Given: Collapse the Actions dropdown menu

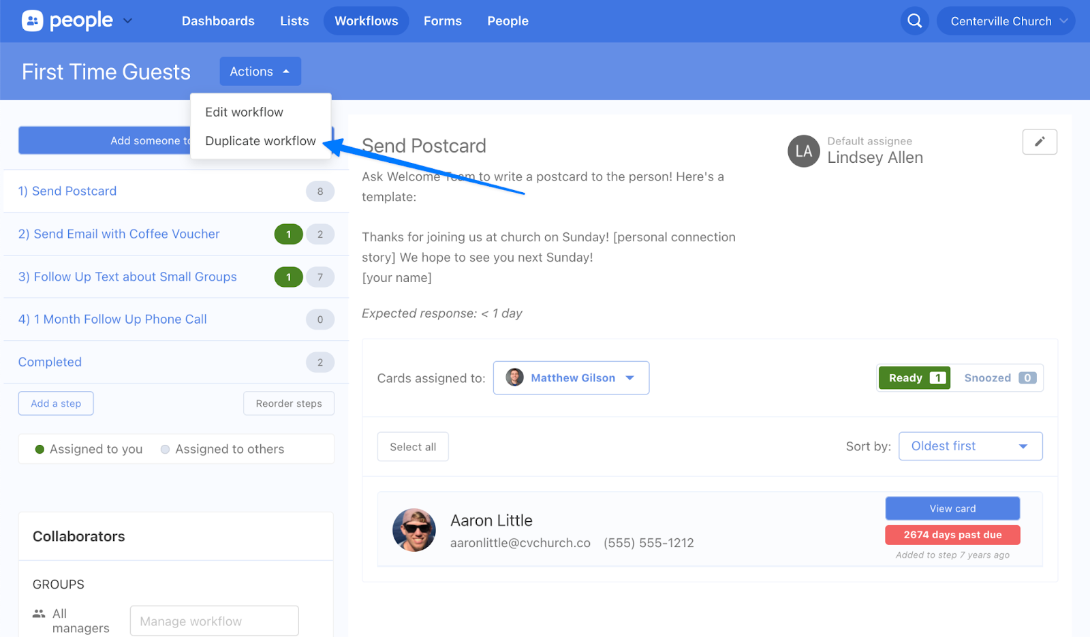Looking at the screenshot, I should click(260, 72).
